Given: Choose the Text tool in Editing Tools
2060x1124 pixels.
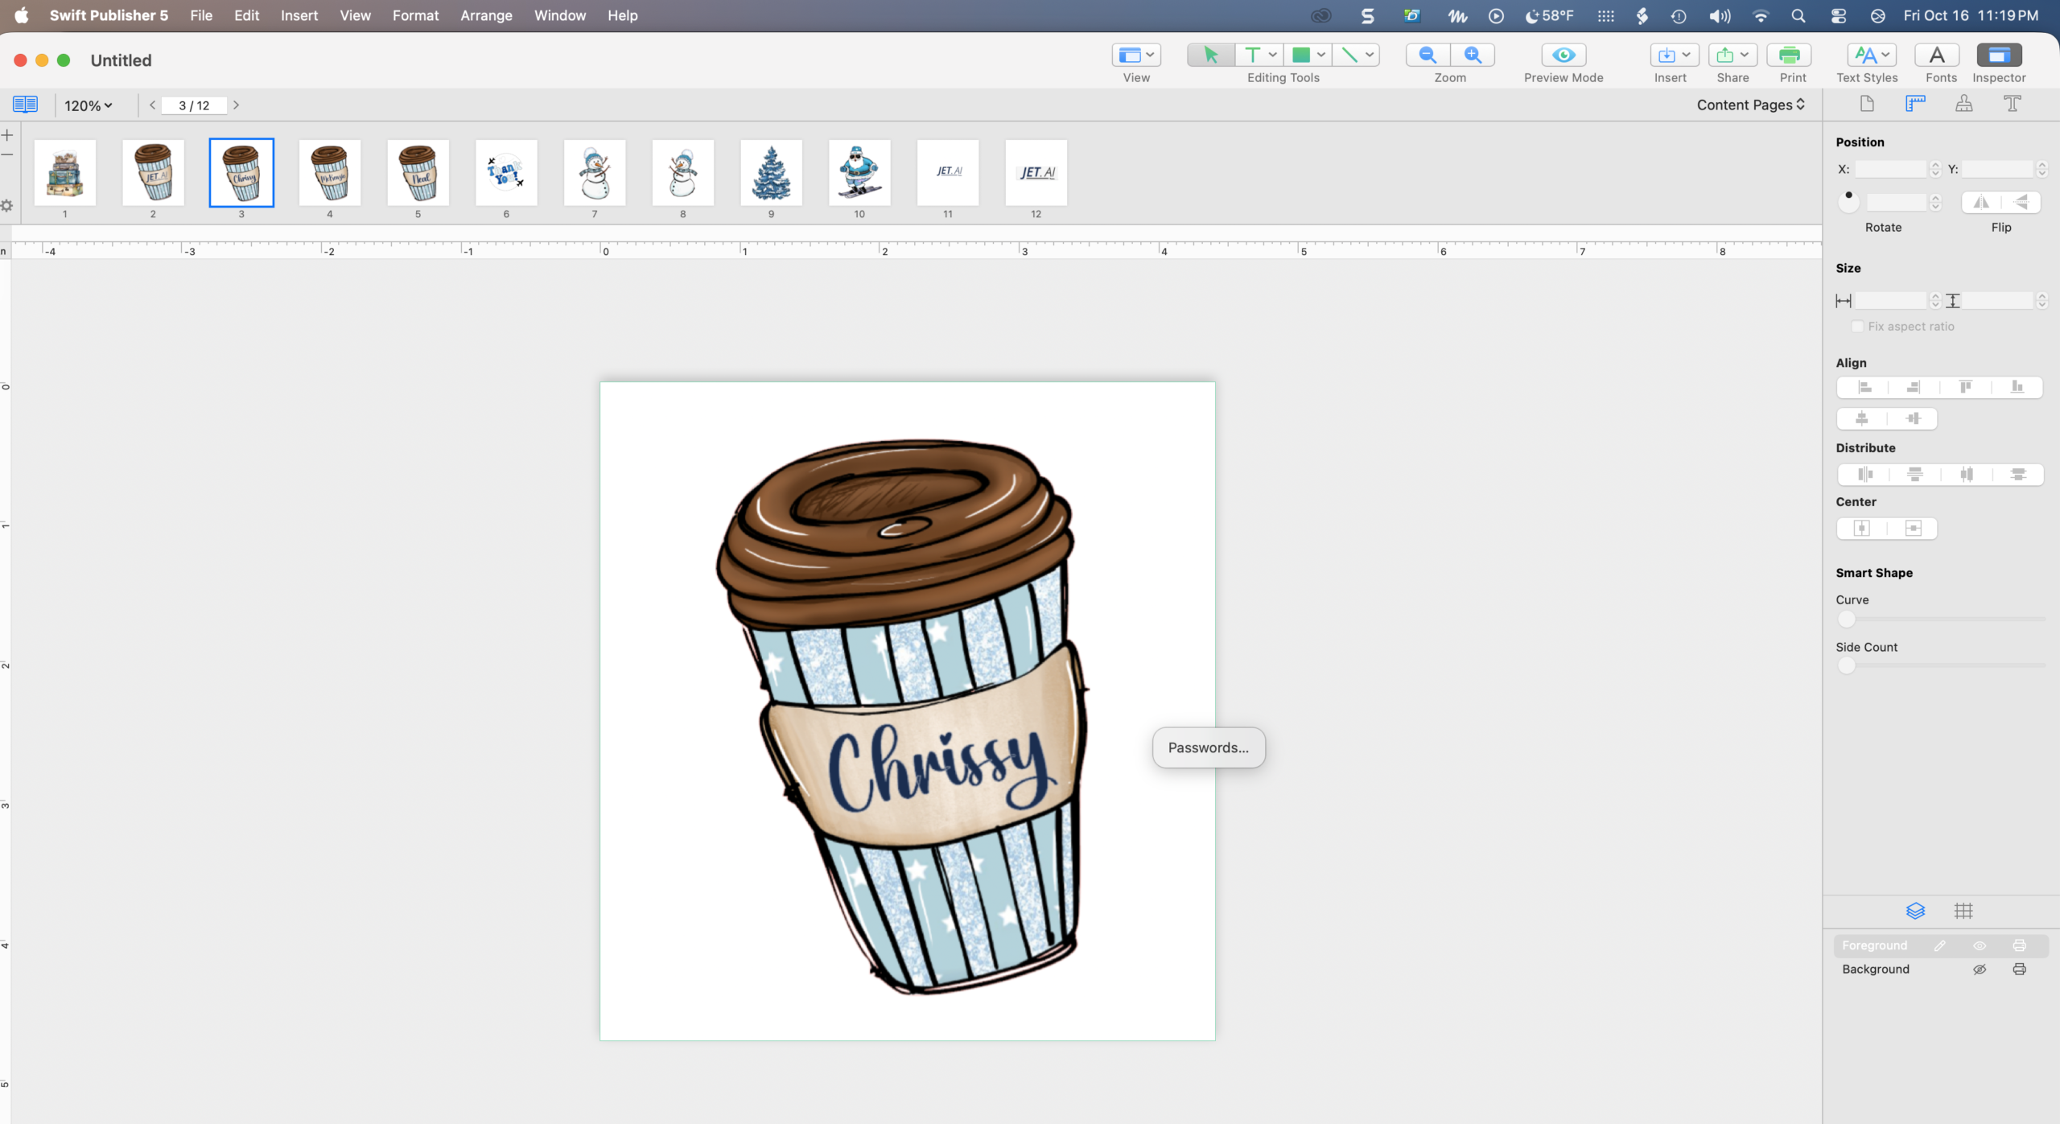Looking at the screenshot, I should pyautogui.click(x=1252, y=55).
